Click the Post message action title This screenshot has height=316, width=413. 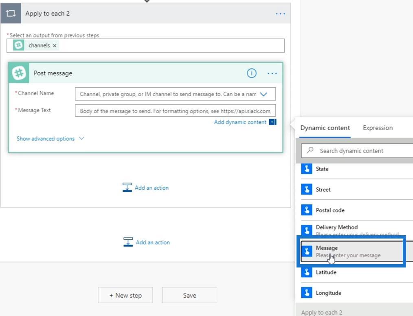click(53, 73)
